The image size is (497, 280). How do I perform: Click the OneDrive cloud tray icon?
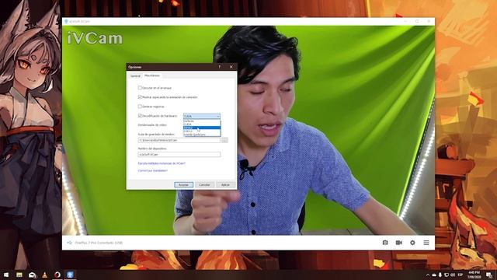(x=434, y=275)
